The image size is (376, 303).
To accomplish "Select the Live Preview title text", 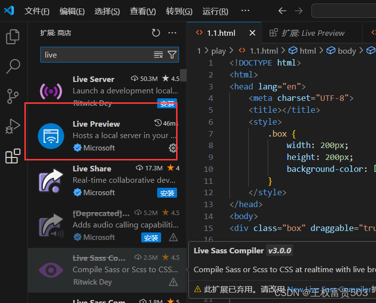I will [96, 124].
